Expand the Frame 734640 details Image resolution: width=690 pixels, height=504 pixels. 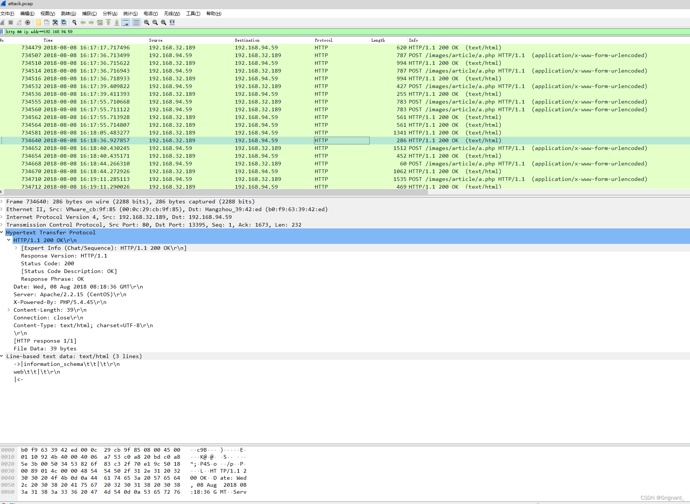pos(2,202)
